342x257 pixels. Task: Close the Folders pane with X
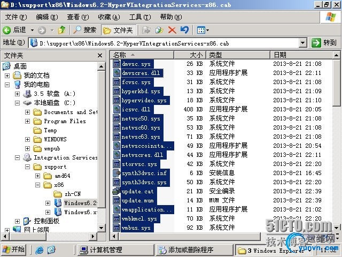pos(100,56)
